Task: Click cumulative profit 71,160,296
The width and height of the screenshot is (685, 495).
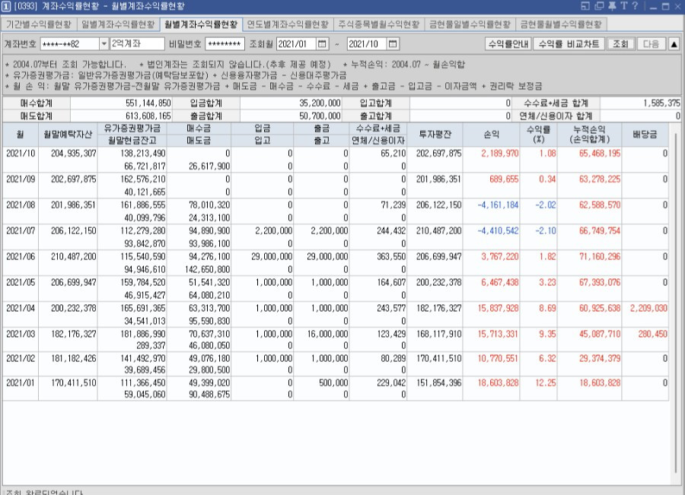Action: pos(600,257)
